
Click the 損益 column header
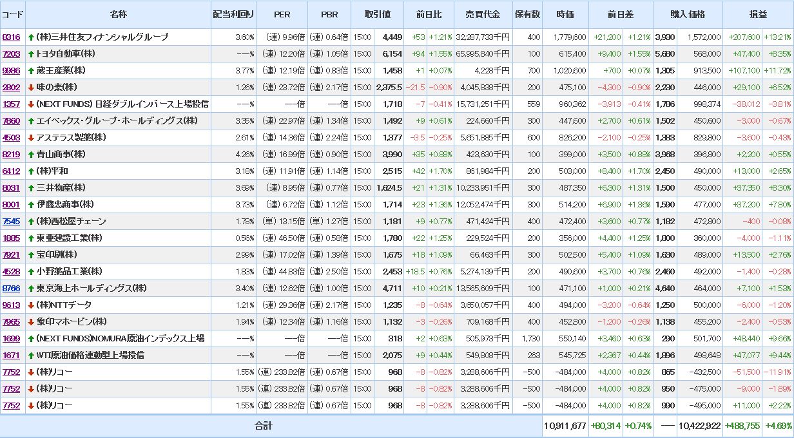coord(758,14)
